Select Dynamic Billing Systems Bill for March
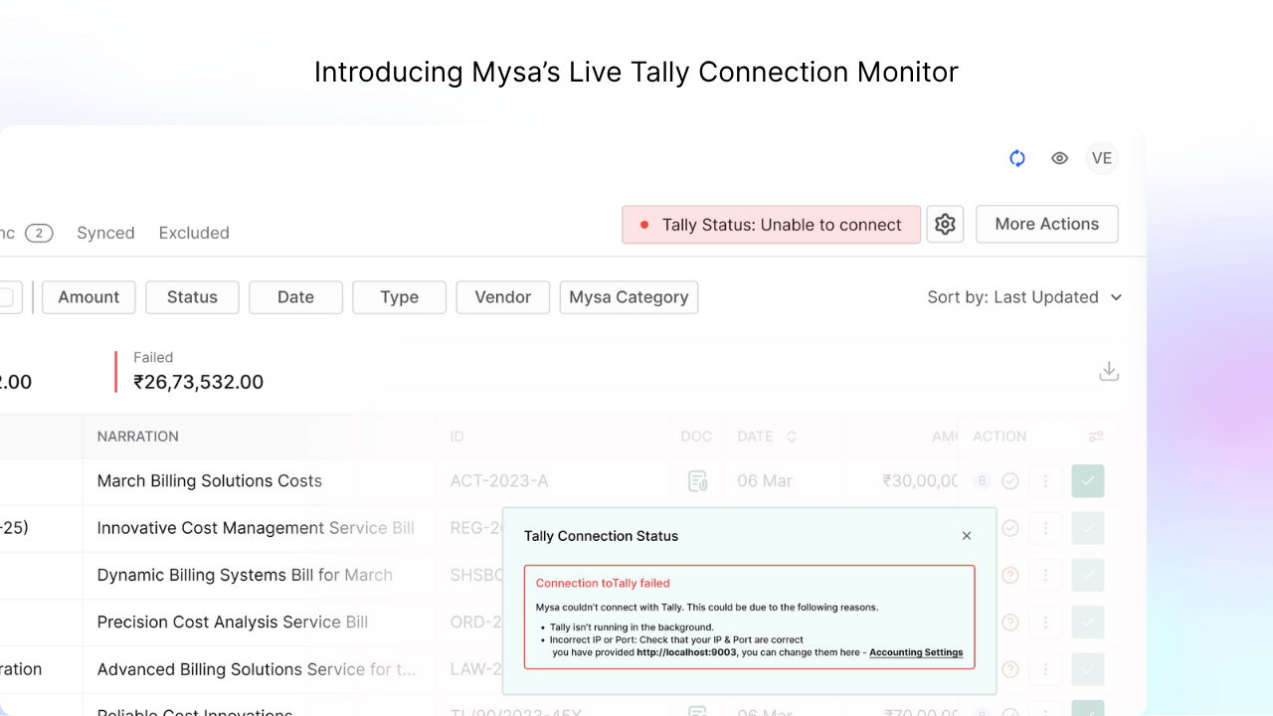The width and height of the screenshot is (1273, 716). pyautogui.click(x=245, y=575)
